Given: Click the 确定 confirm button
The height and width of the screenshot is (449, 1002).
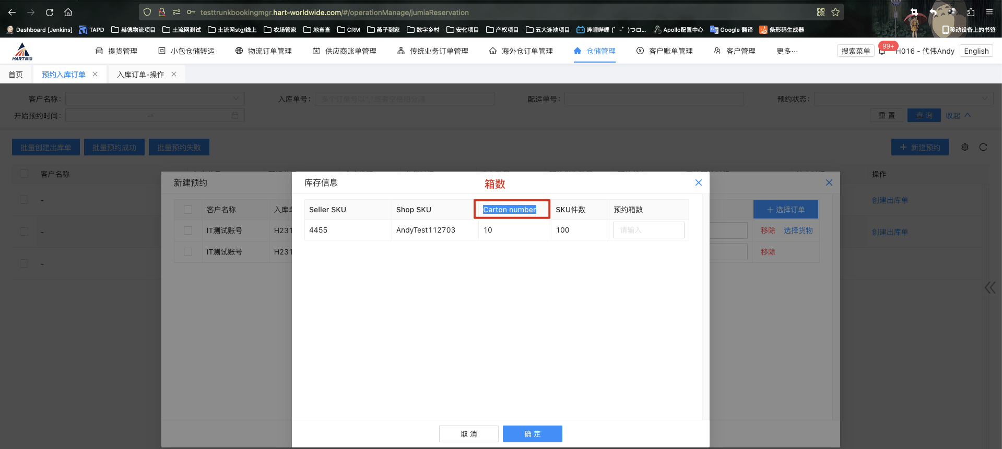Looking at the screenshot, I should [532, 434].
